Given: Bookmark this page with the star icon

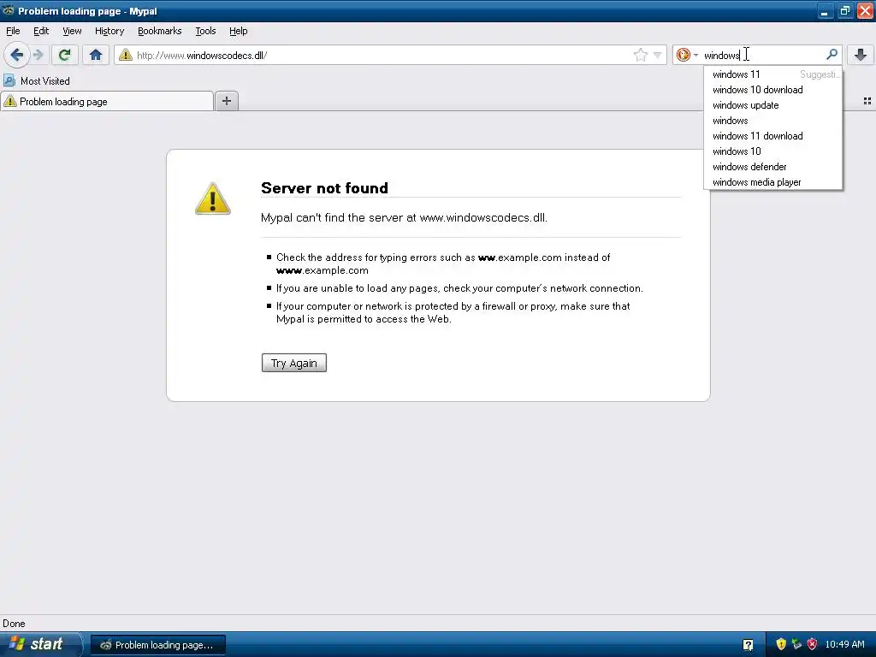Looking at the screenshot, I should [640, 55].
